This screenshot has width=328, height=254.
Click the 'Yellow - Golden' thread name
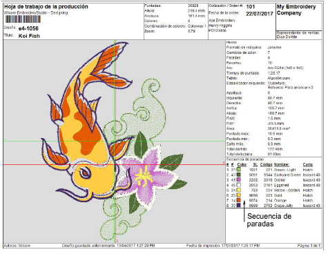point(287,190)
